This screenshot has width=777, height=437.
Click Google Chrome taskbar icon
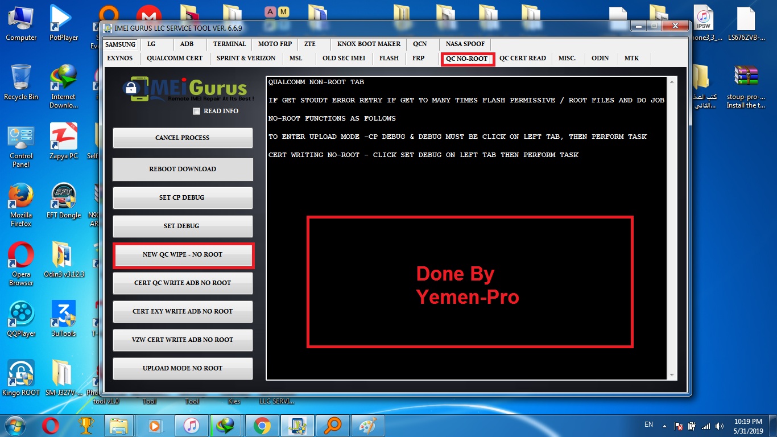[x=262, y=425]
